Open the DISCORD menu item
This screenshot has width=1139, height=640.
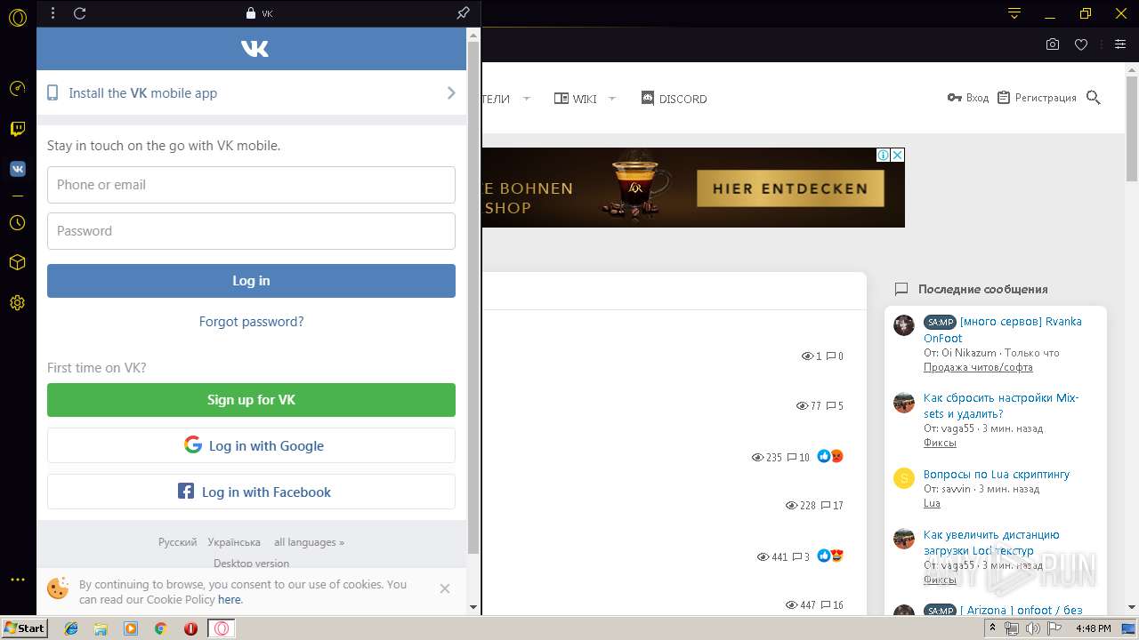coord(674,99)
